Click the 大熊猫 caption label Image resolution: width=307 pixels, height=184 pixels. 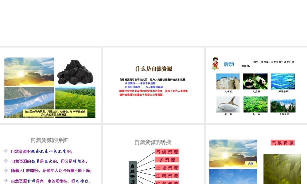click(256, 91)
